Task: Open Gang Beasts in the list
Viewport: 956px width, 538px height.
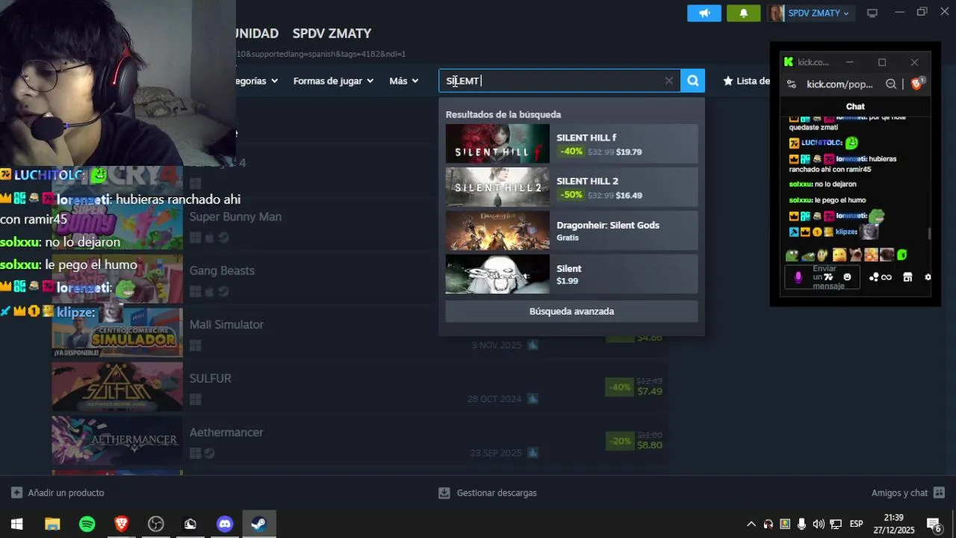Action: 222,270
